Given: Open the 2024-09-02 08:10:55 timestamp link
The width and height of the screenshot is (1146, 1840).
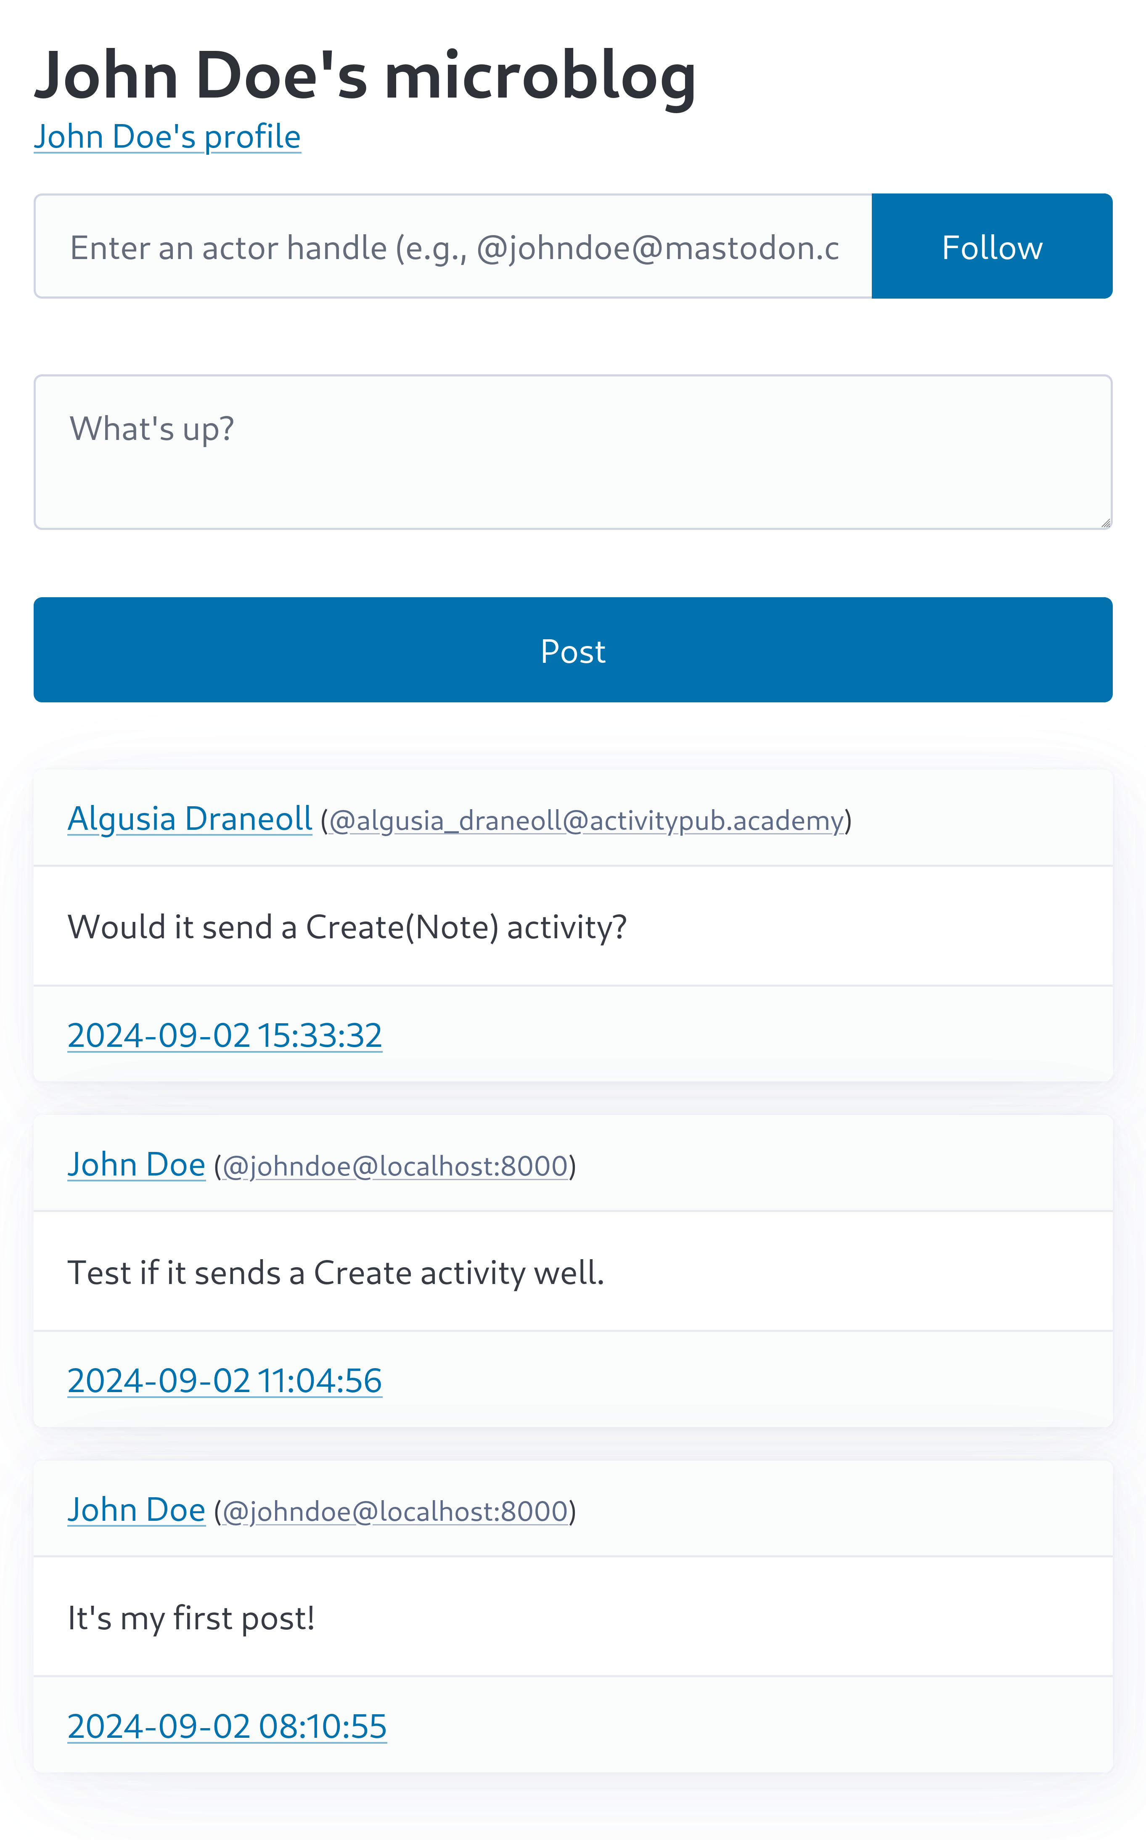Looking at the screenshot, I should coord(227,1726).
